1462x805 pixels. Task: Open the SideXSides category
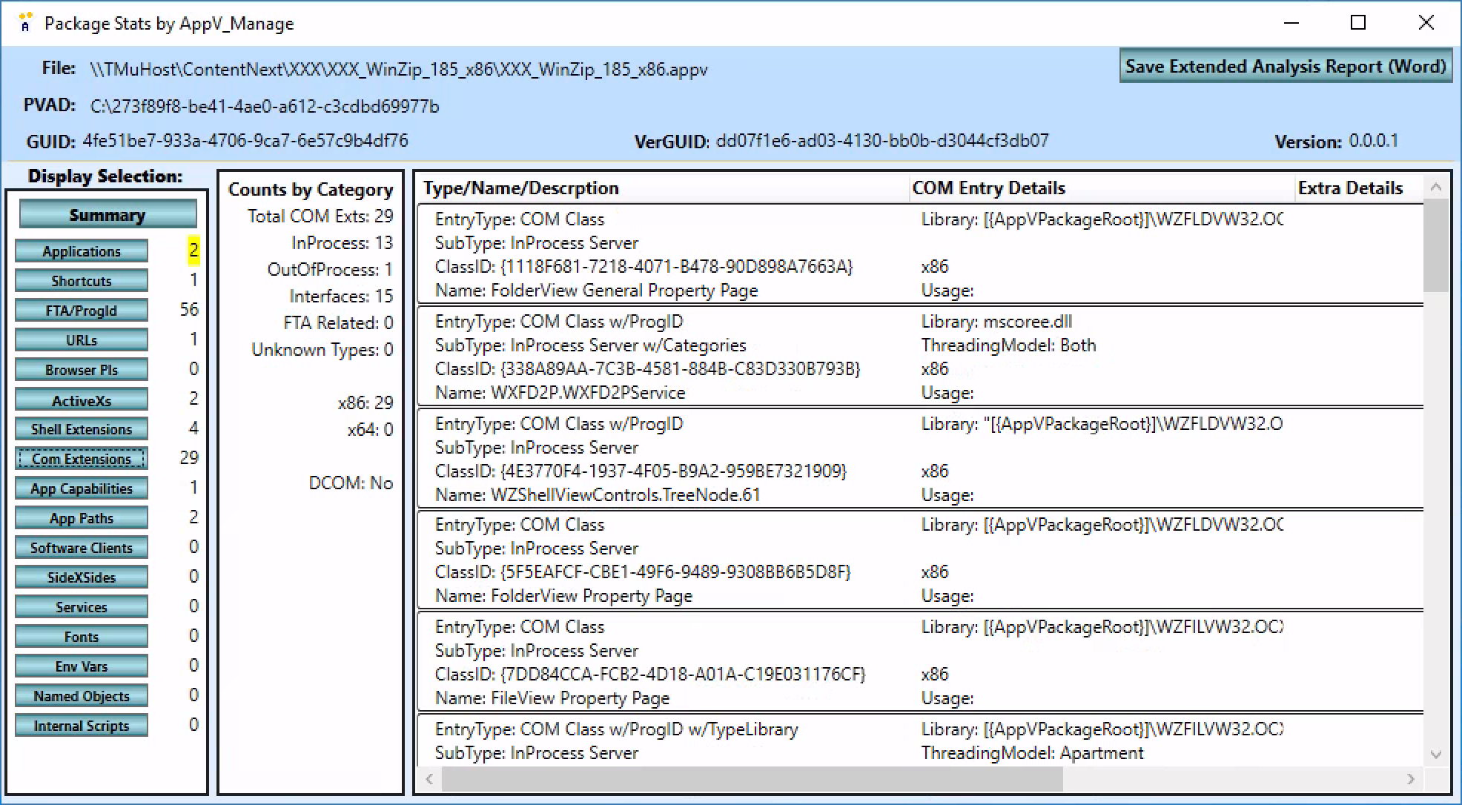coord(82,577)
